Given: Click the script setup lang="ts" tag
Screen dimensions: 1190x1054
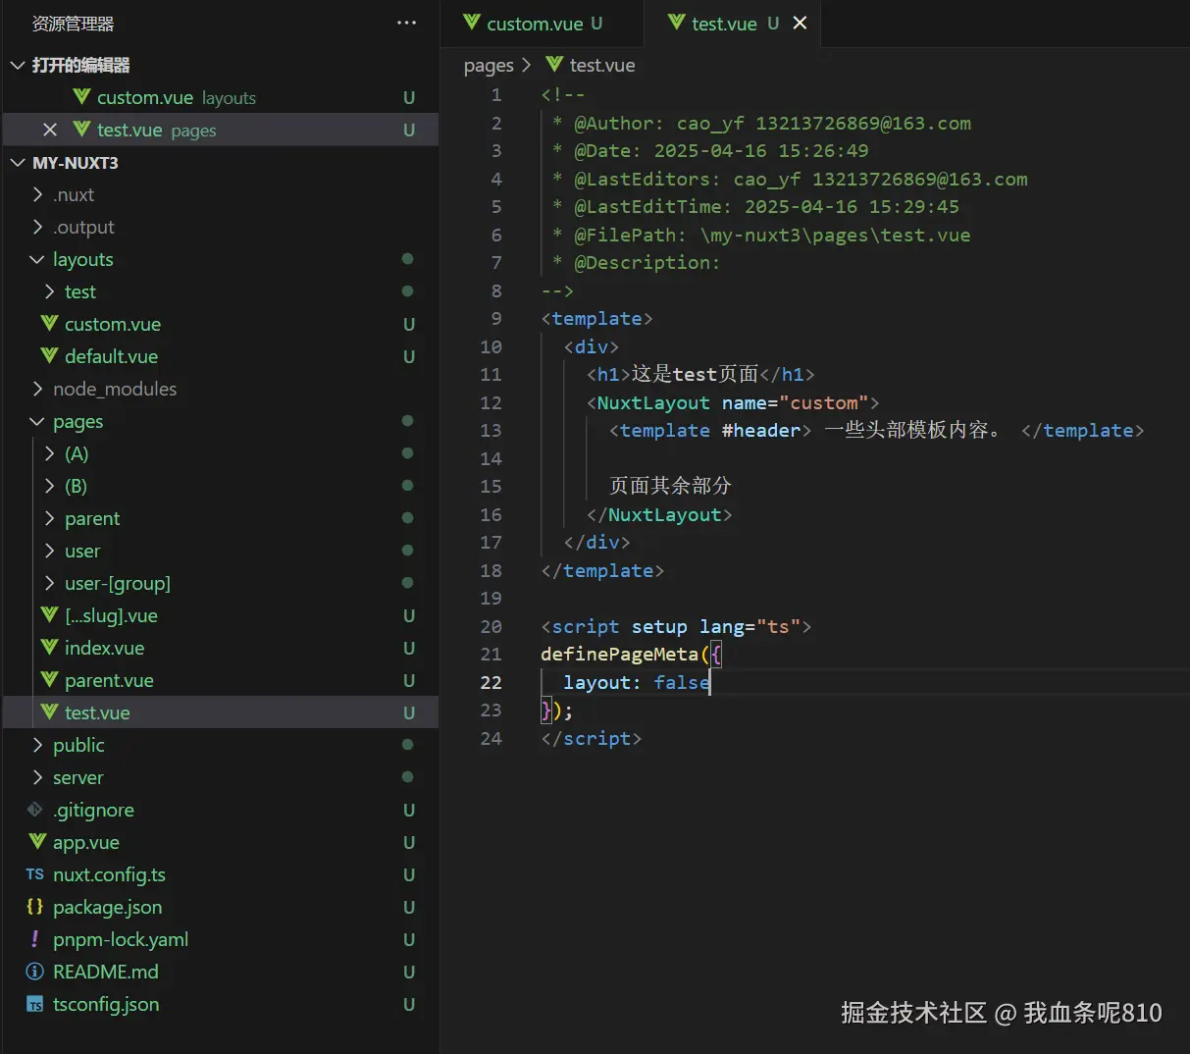Looking at the screenshot, I should point(676,626).
